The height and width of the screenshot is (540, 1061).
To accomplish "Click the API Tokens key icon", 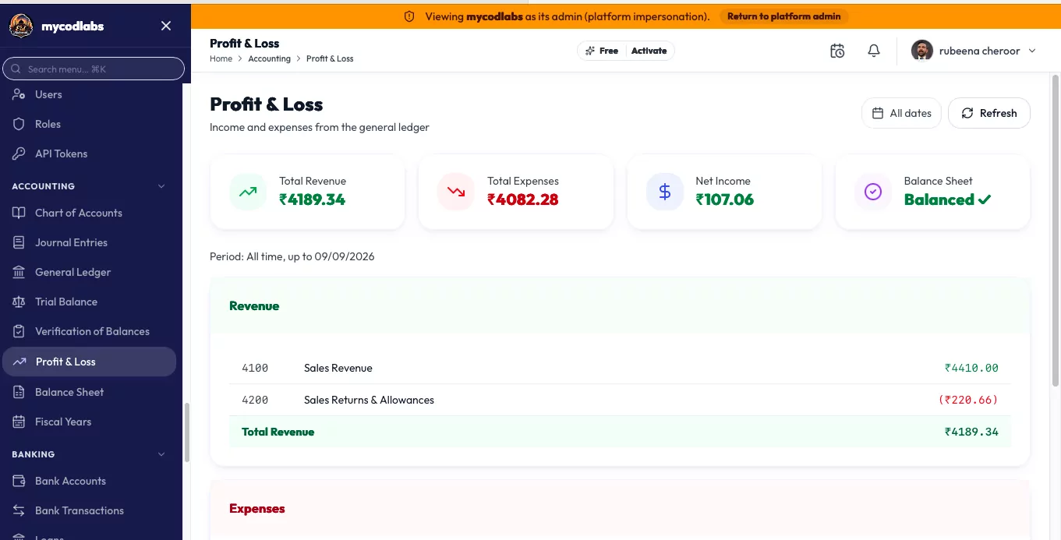I will pos(19,154).
